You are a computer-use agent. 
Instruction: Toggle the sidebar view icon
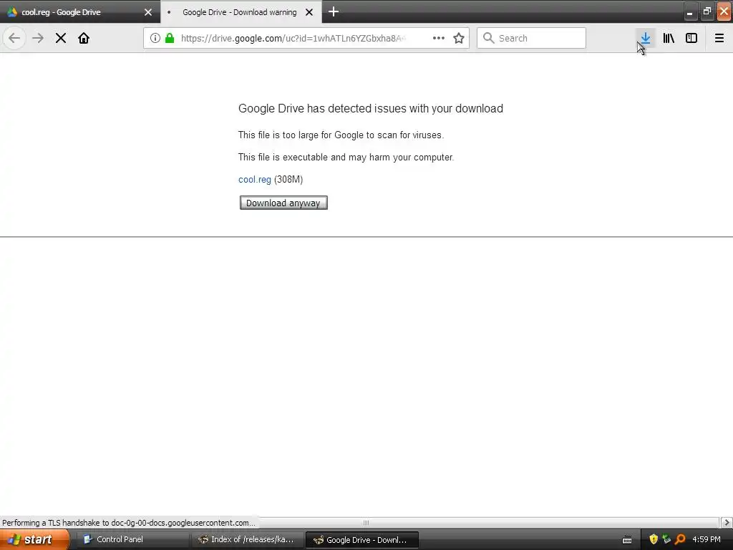691,38
